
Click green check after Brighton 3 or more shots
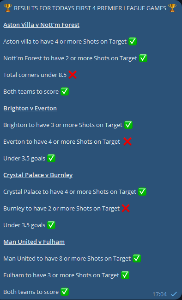128,125
